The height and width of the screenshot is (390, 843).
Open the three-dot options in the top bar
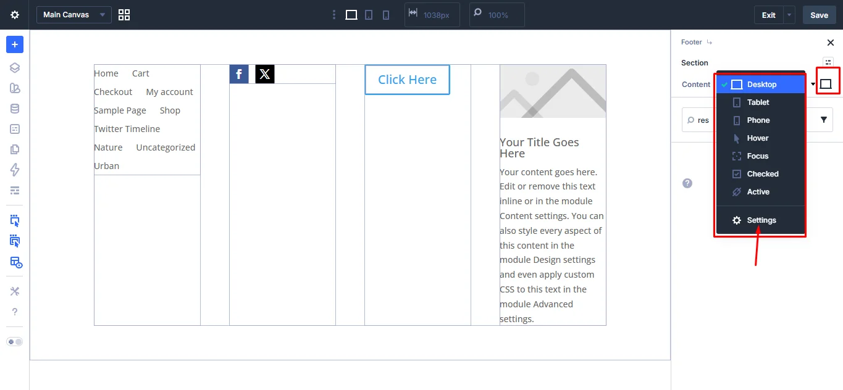pyautogui.click(x=334, y=15)
